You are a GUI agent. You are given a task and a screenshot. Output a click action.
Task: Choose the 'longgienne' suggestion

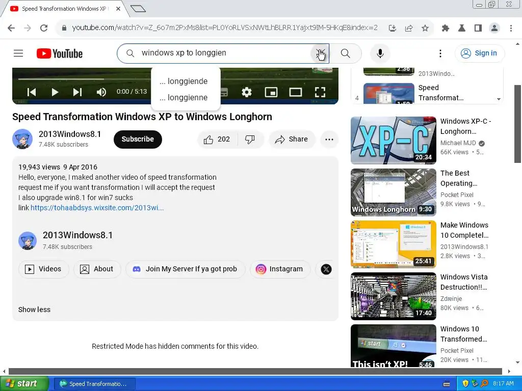(186, 97)
